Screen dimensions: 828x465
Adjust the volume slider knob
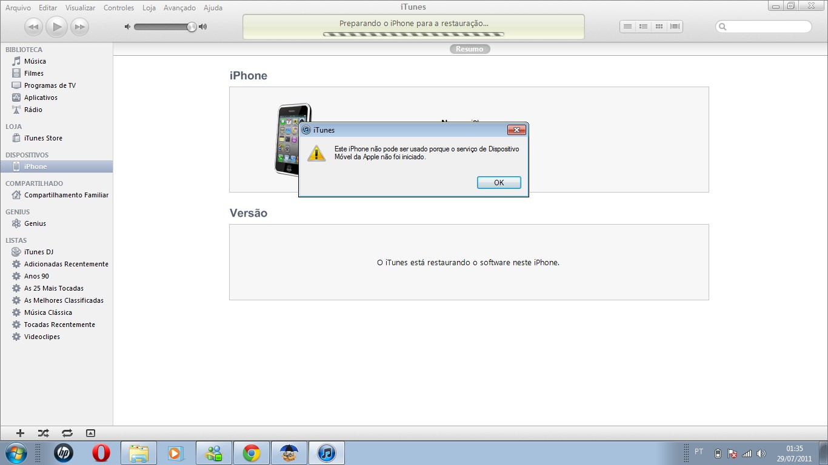(192, 27)
